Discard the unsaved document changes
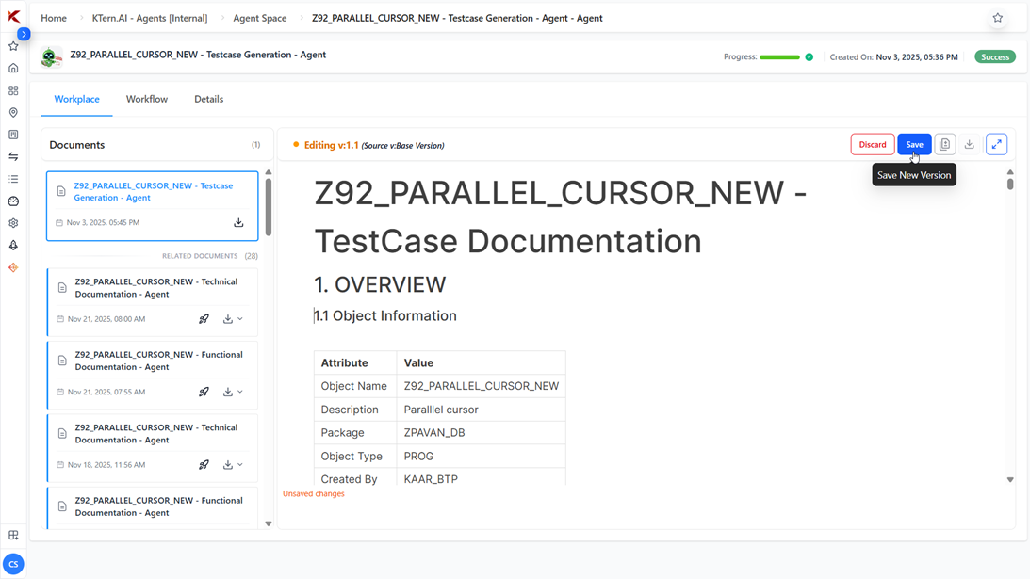The width and height of the screenshot is (1030, 579). tap(872, 144)
